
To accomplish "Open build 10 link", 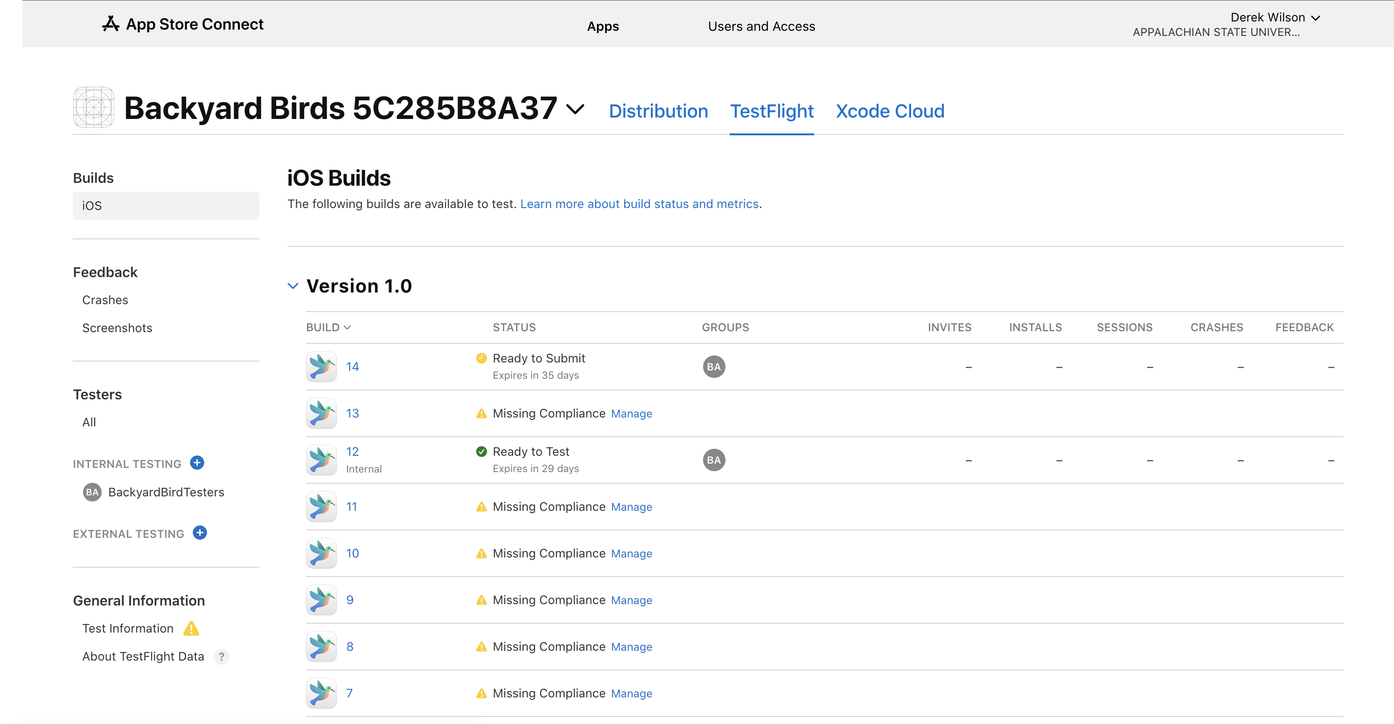I will pyautogui.click(x=352, y=553).
